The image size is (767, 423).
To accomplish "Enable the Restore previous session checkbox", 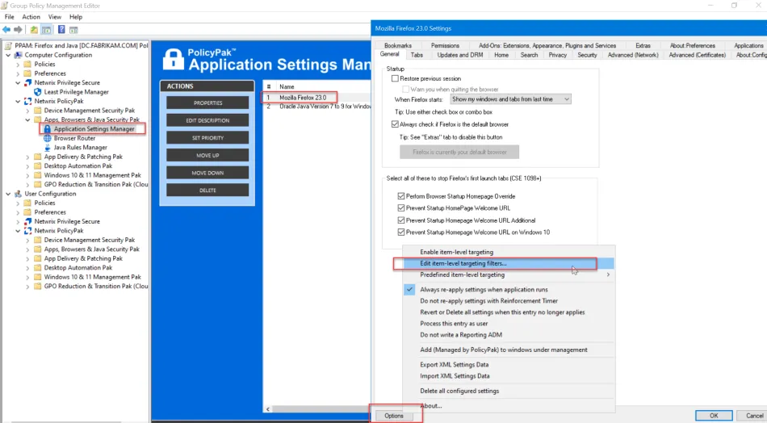I will (395, 79).
